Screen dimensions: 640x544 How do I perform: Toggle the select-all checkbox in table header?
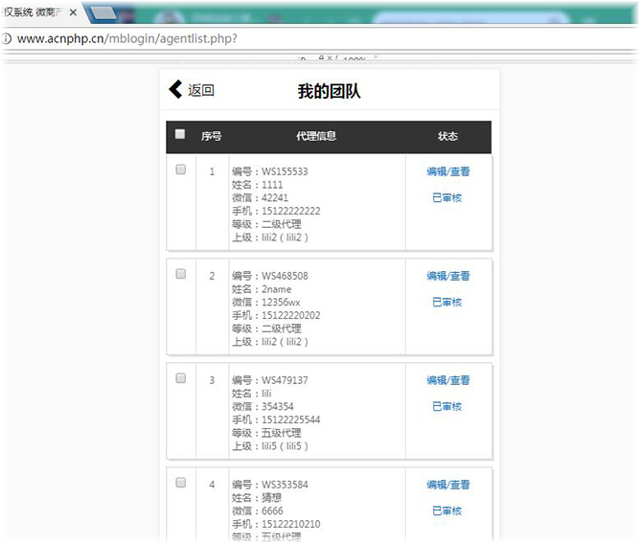(x=180, y=135)
